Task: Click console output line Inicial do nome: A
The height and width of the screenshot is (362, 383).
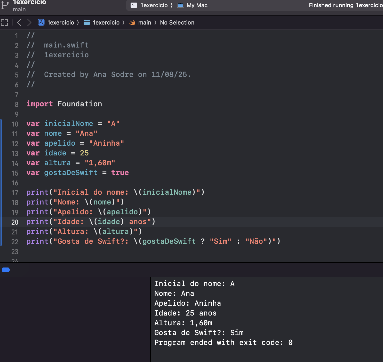Action: [x=194, y=284]
